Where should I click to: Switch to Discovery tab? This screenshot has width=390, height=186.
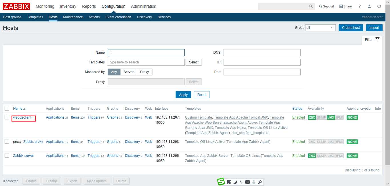coord(144,17)
